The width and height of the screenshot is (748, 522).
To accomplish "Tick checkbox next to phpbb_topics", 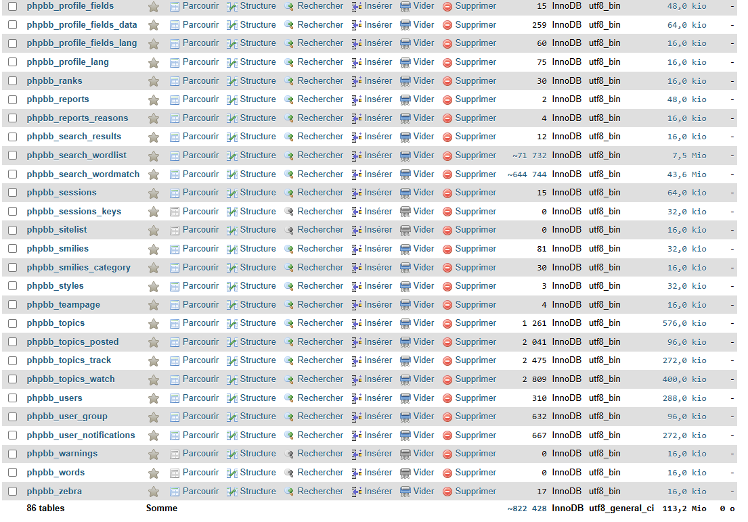I will (x=13, y=323).
